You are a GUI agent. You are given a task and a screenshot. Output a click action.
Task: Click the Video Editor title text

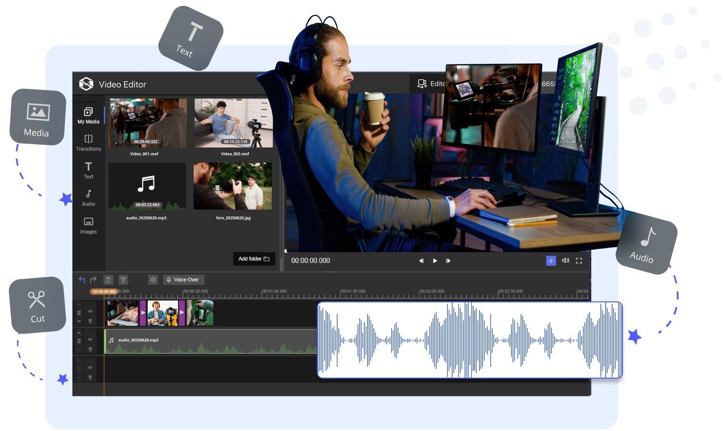pos(123,85)
